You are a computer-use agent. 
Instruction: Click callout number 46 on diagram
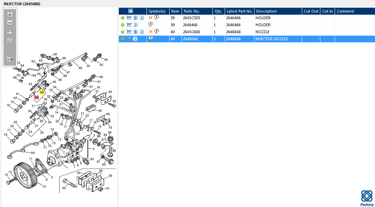click(80, 68)
